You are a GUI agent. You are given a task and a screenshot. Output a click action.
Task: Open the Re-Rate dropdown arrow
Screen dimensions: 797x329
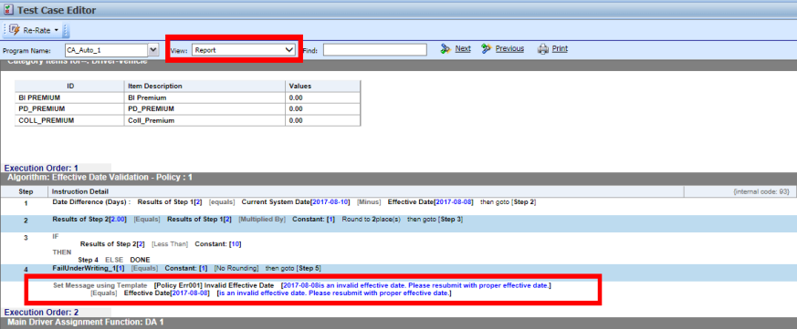tap(57, 30)
